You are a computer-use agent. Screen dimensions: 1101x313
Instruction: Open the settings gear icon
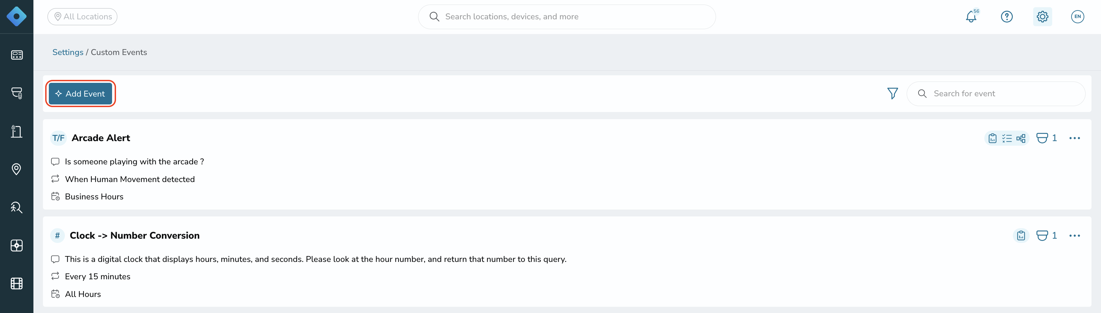click(x=1042, y=17)
